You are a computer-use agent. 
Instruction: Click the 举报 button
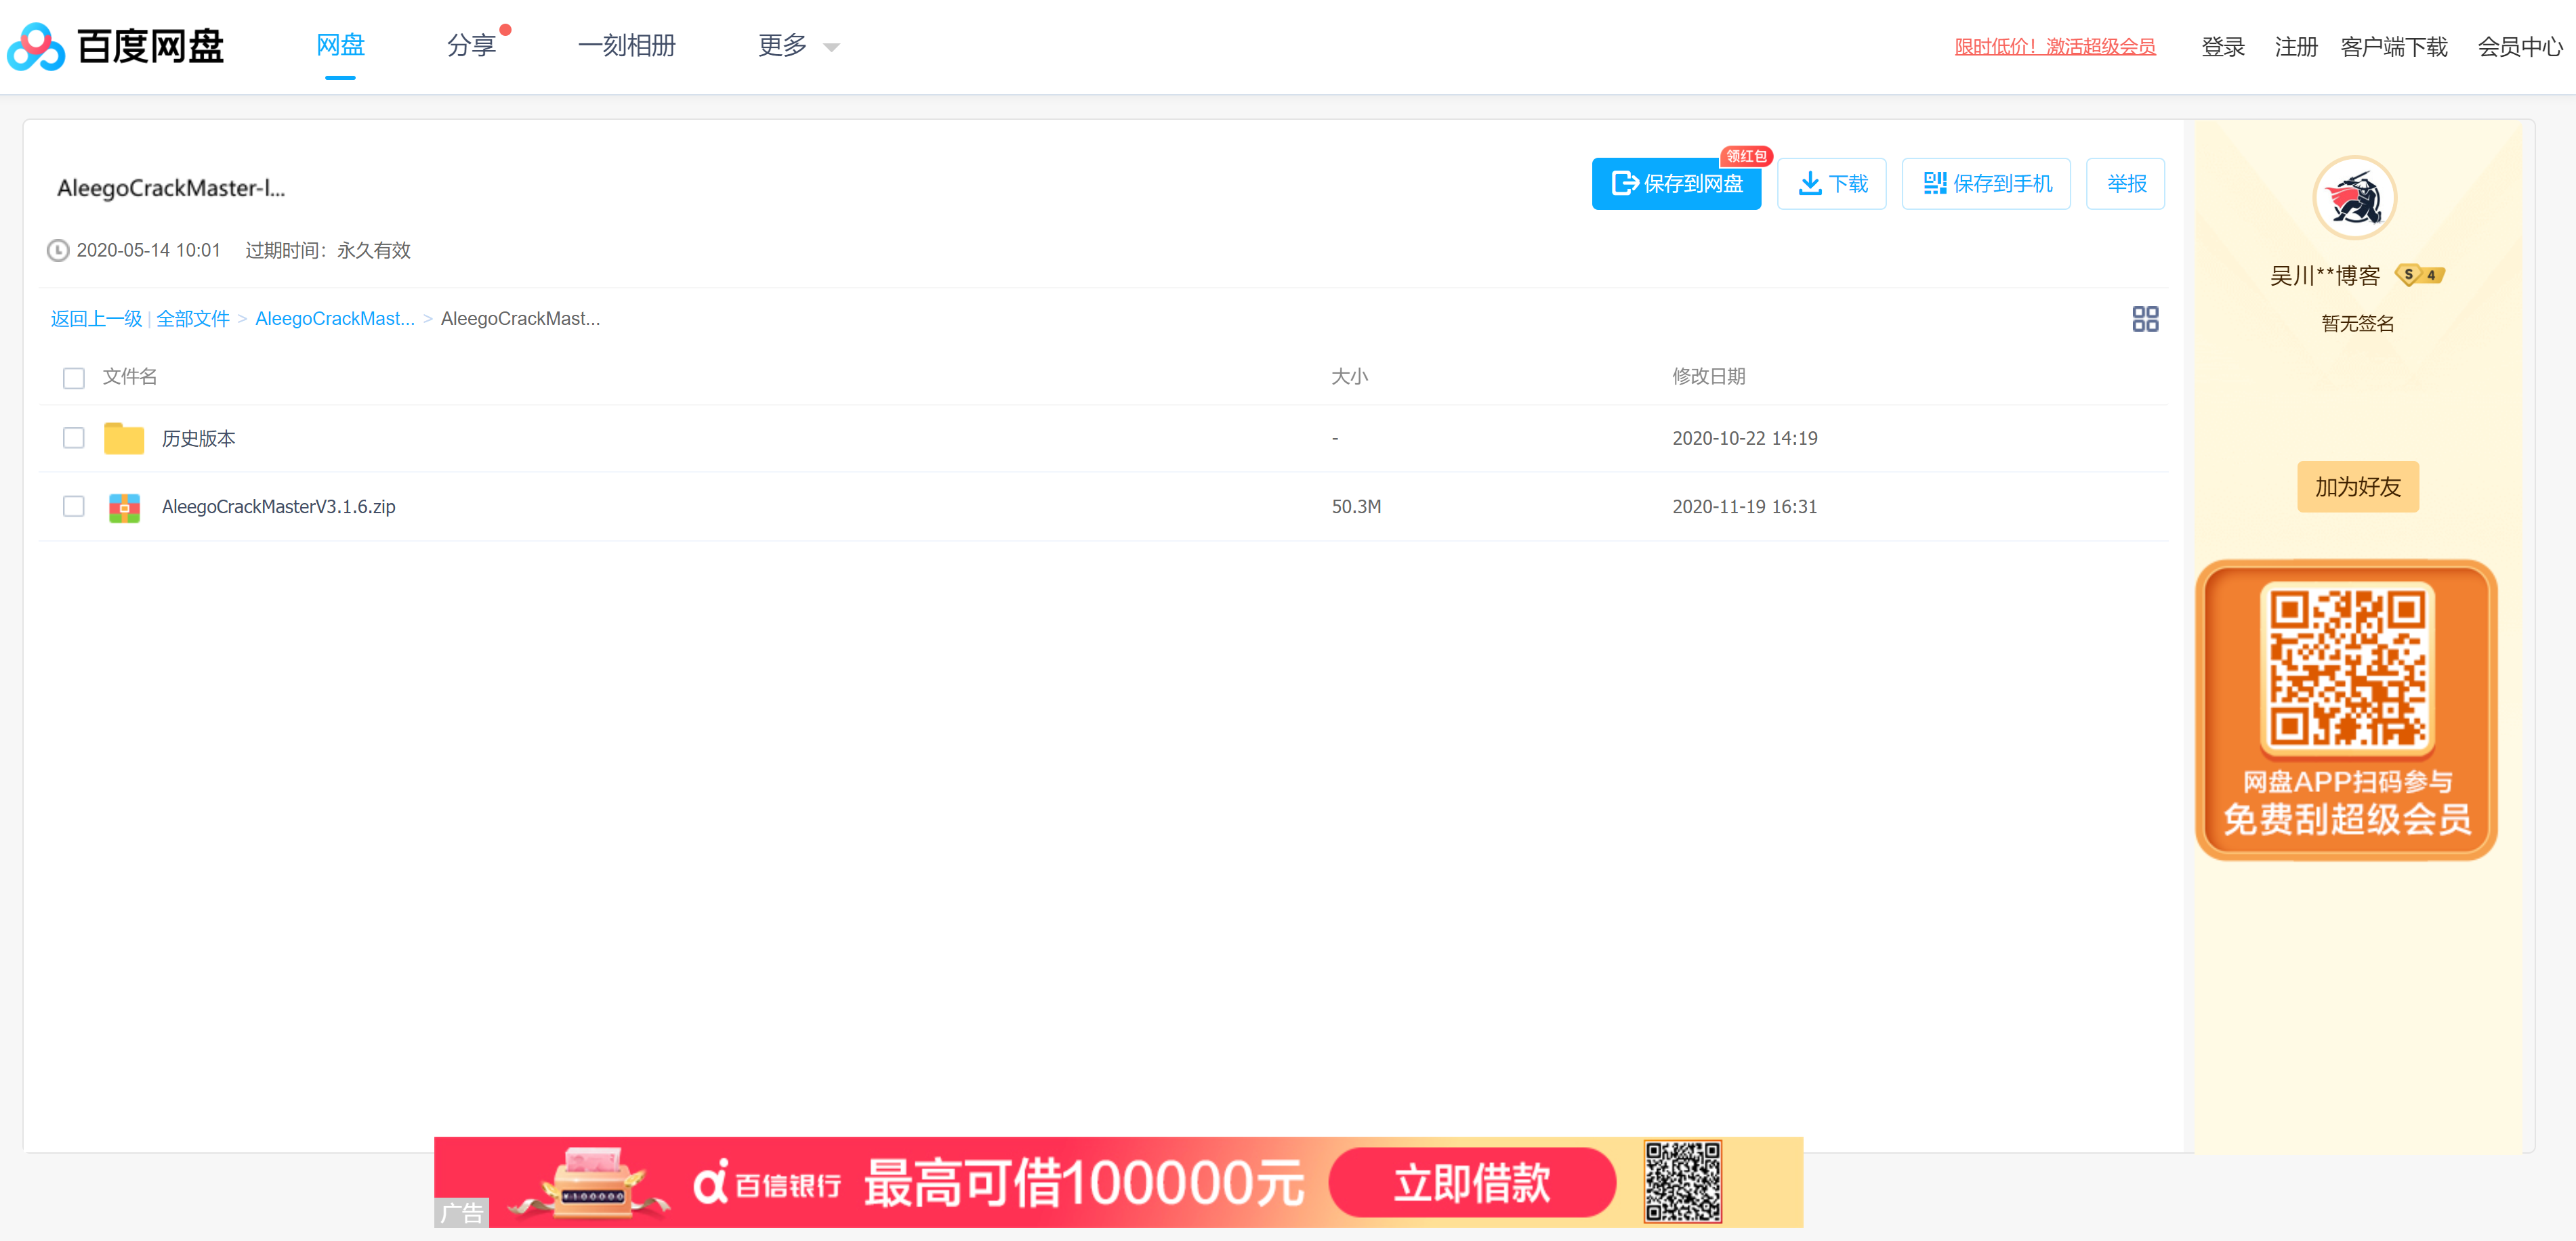click(2126, 184)
